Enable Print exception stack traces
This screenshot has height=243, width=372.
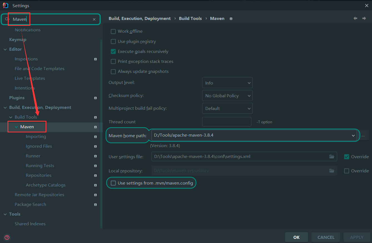point(113,62)
